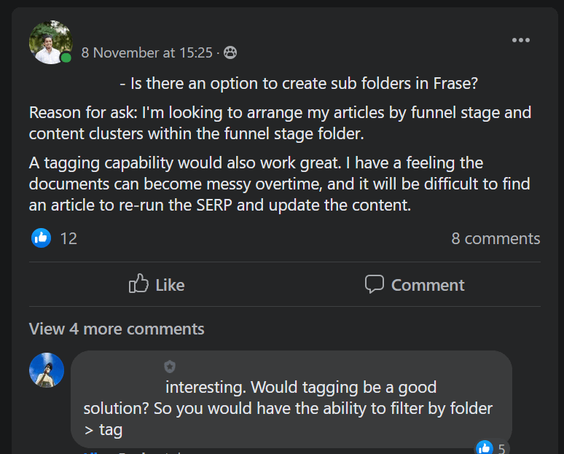Click the post author's profile picture
This screenshot has width=564, height=454.
pos(50,42)
